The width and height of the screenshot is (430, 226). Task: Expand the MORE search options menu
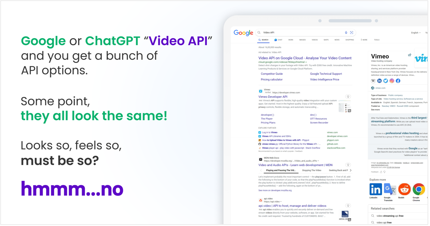point(364,40)
